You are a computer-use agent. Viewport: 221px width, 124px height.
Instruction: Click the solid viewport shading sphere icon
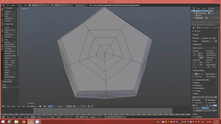tap(40, 106)
